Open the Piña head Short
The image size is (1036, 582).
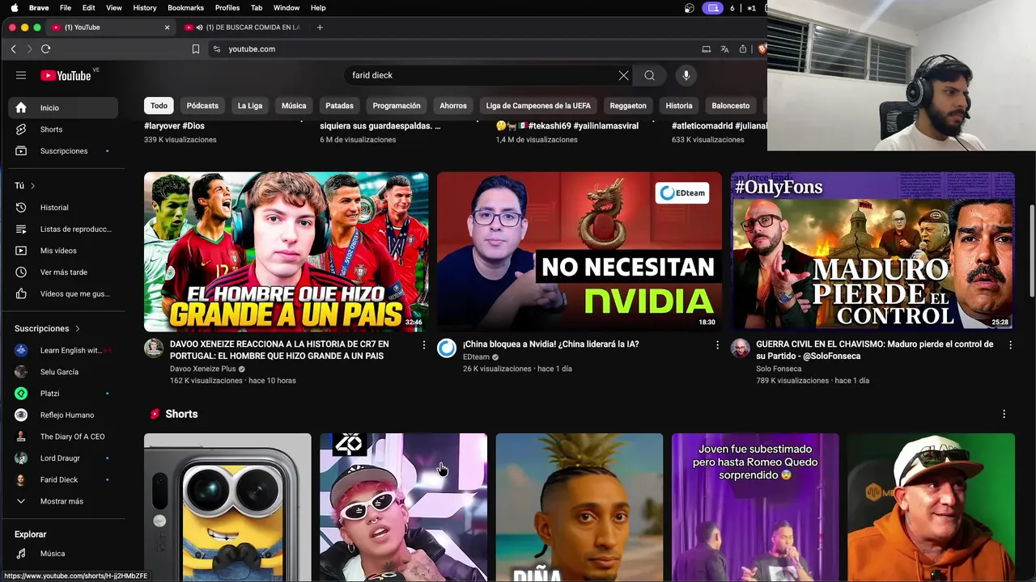[579, 508]
